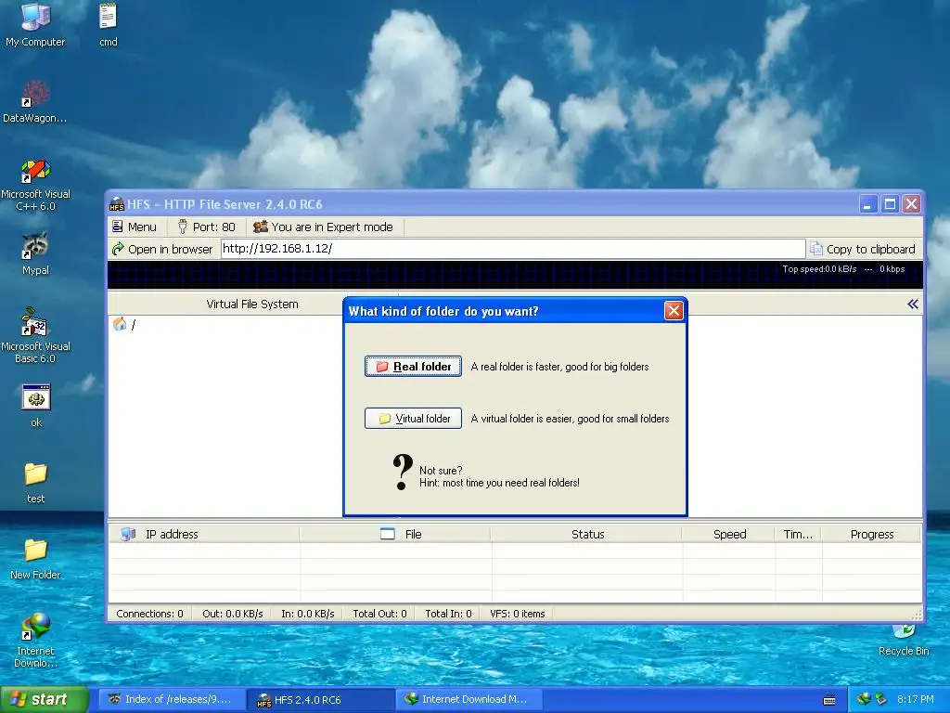Select the 'ok' desktop icon

36,406
